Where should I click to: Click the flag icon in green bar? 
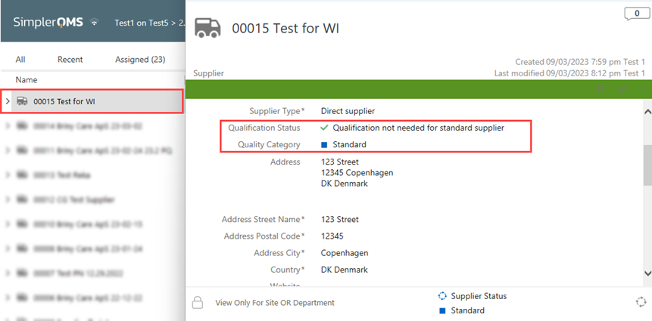(601, 89)
